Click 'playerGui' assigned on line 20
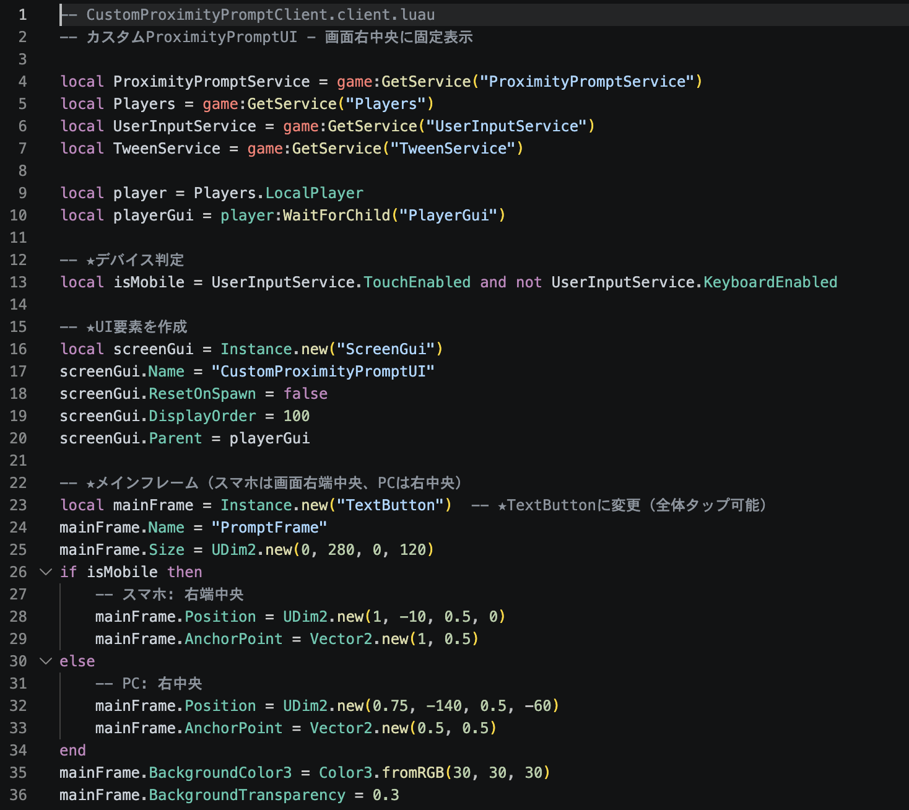 (270, 438)
